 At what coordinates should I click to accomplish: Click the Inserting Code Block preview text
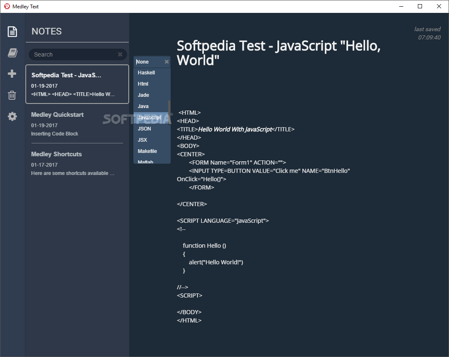(55, 134)
